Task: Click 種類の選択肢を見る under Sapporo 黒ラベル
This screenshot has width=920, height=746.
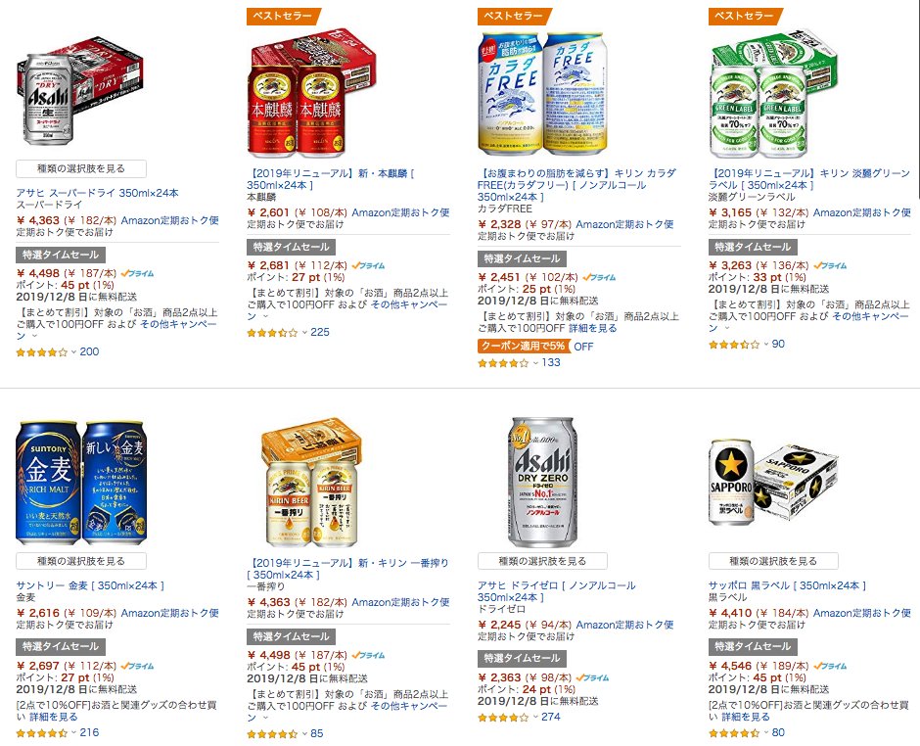Action: coord(773,561)
